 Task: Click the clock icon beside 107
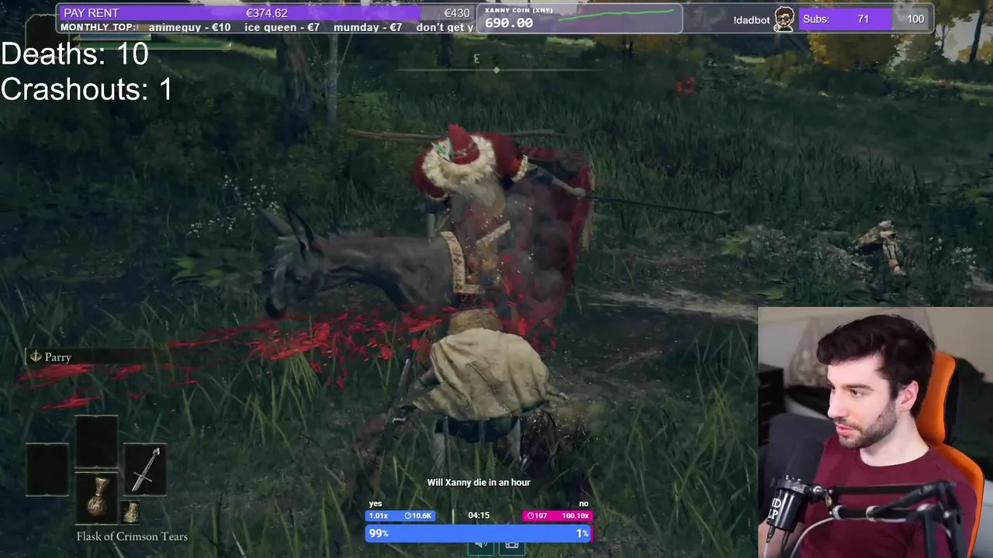point(531,515)
